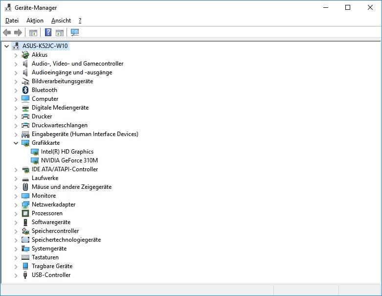Expand the Netzwerkadapter category
This screenshot has width=382, height=296.
click(x=16, y=205)
